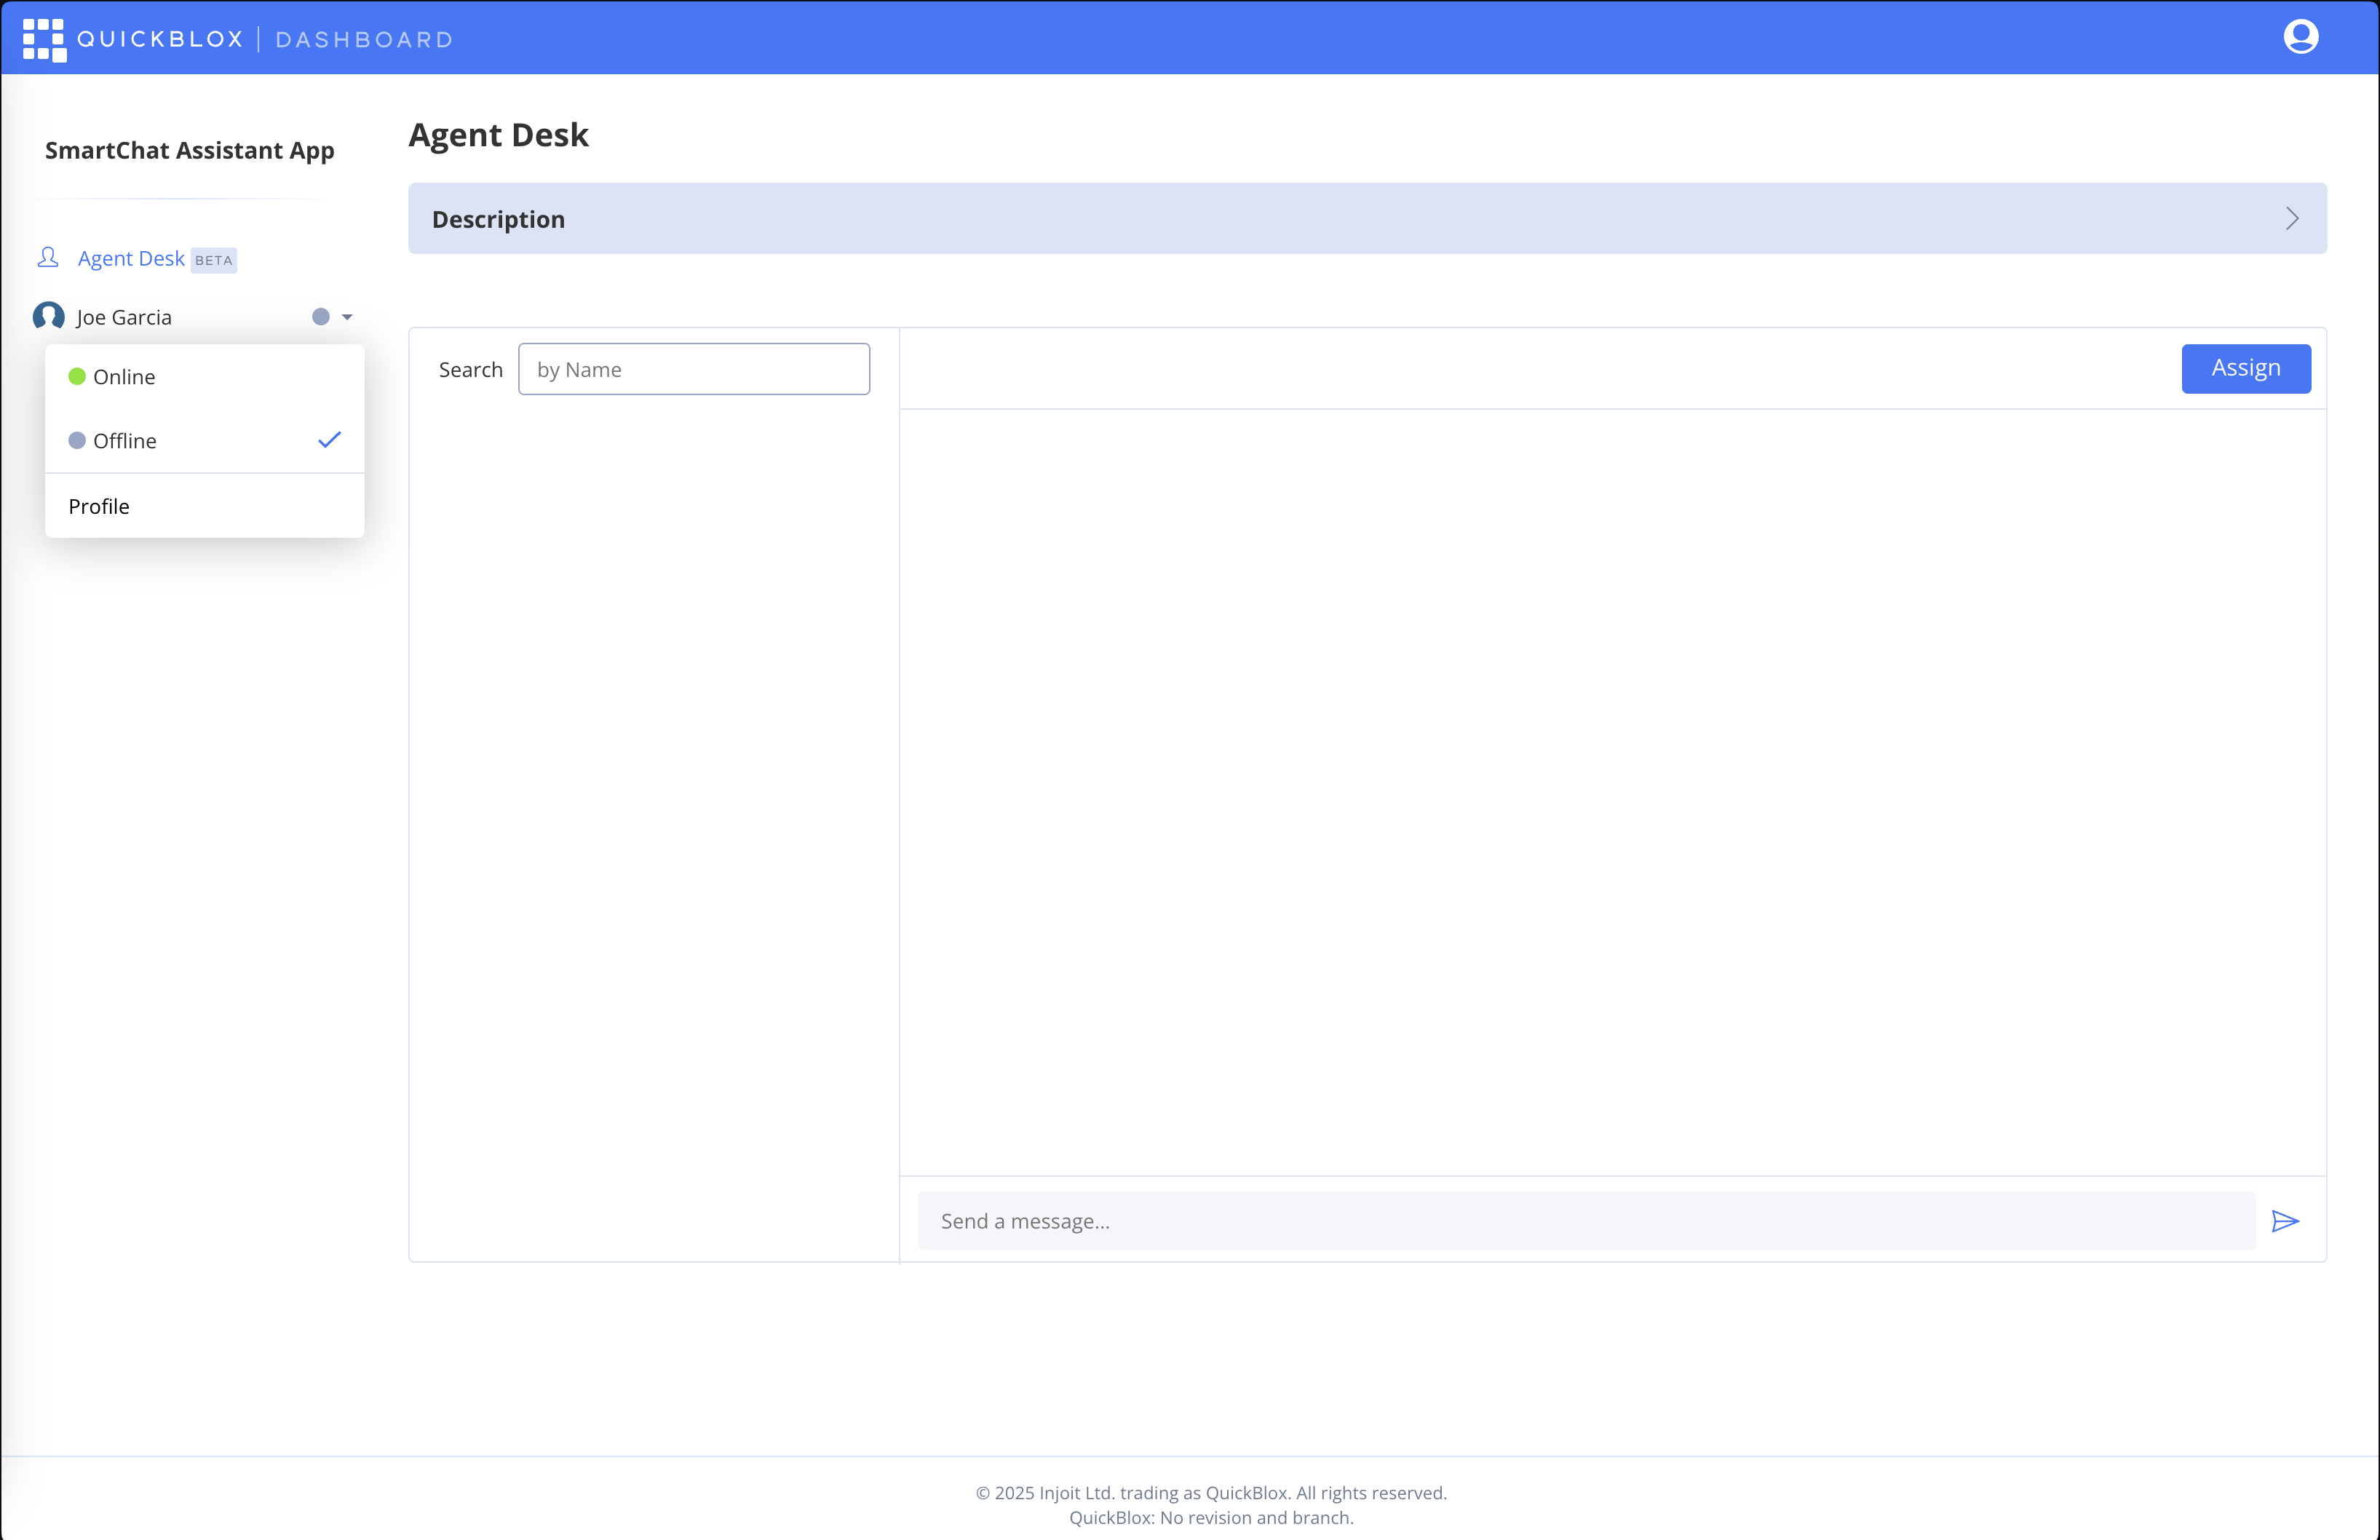Screen dimensions: 2380x1540
Task: Open Profile from the status menu
Action: 99,506
